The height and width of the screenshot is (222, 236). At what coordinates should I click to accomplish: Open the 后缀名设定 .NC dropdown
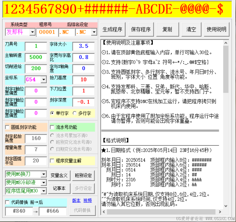(94, 32)
